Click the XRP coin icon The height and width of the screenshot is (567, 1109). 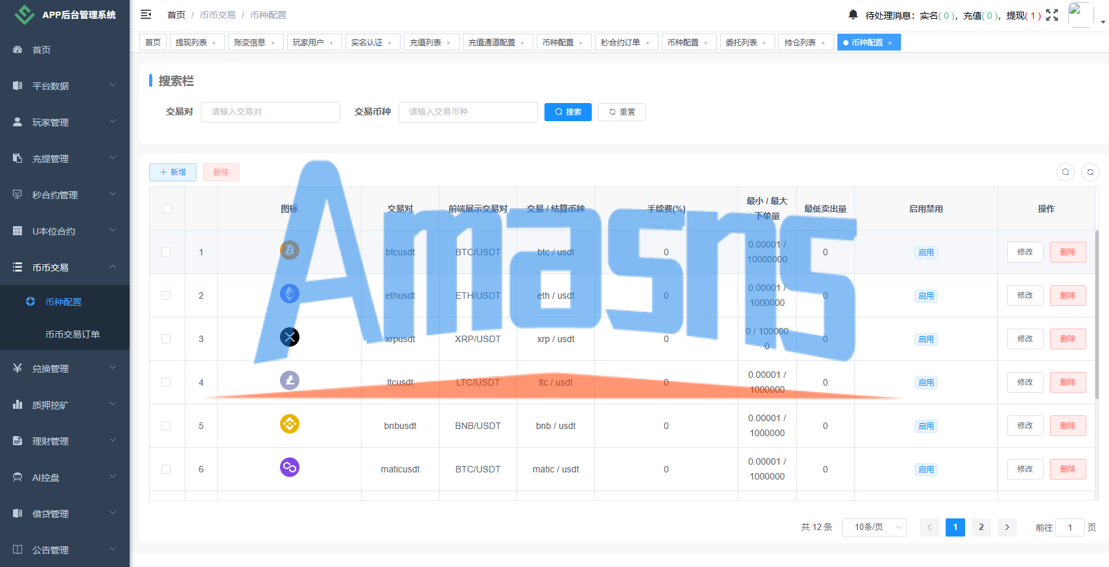pos(290,337)
